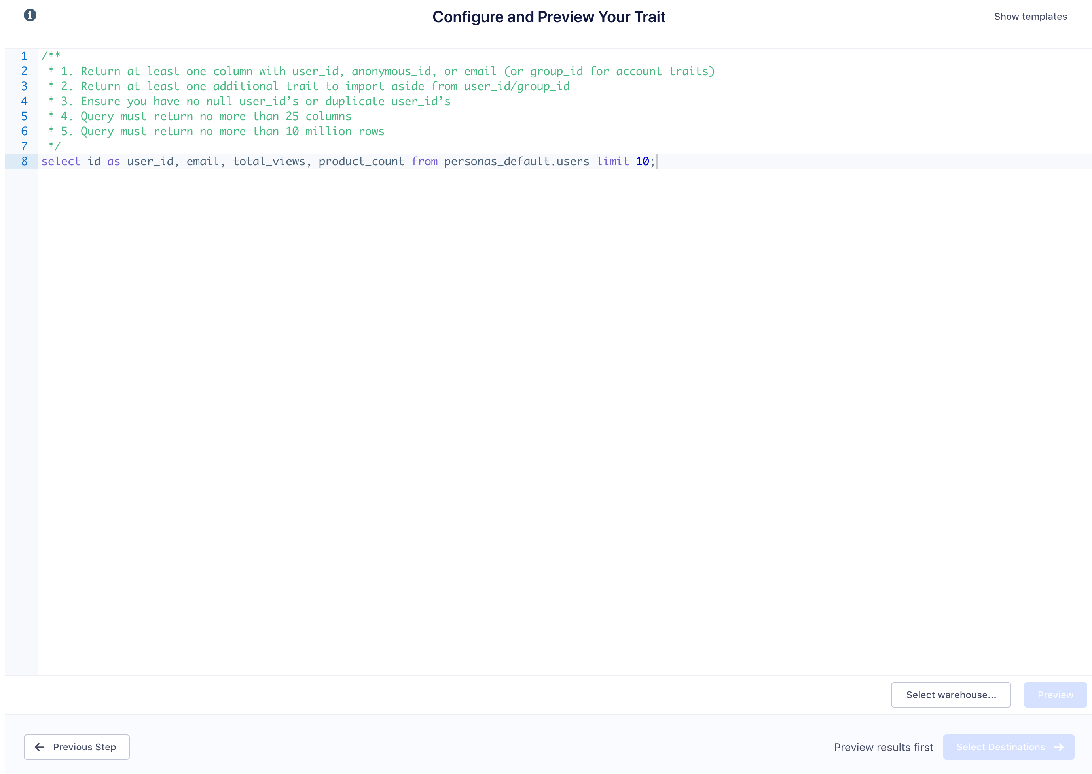Image resolution: width=1092 pixels, height=774 pixels.
Task: Select line number 8 in the editor gutter
Action: (x=23, y=162)
